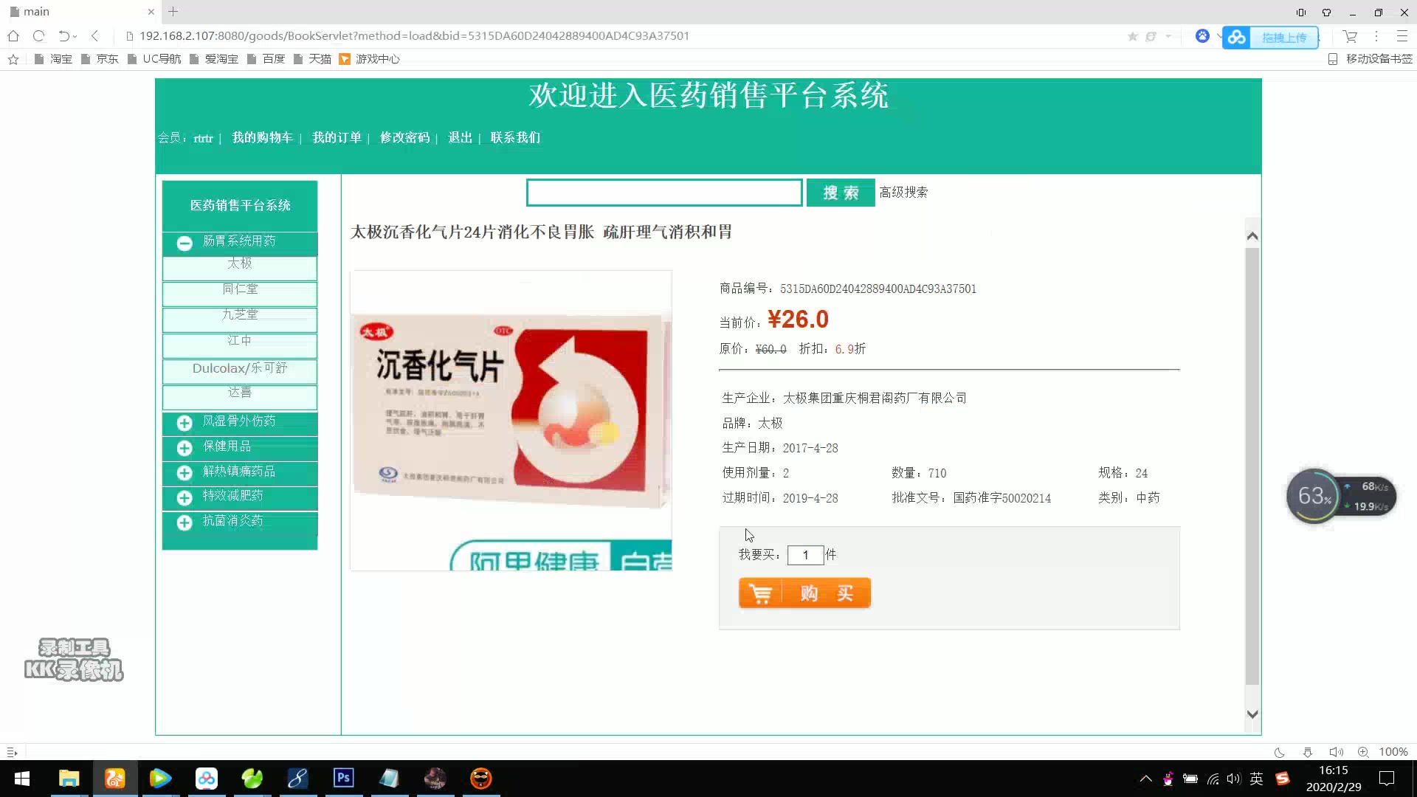
Task: Click the network speed floating widget
Action: pos(1341,496)
